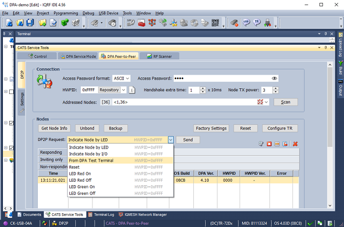Select Indicate Node by I/O option
The height and width of the screenshot is (227, 344).
click(120, 154)
